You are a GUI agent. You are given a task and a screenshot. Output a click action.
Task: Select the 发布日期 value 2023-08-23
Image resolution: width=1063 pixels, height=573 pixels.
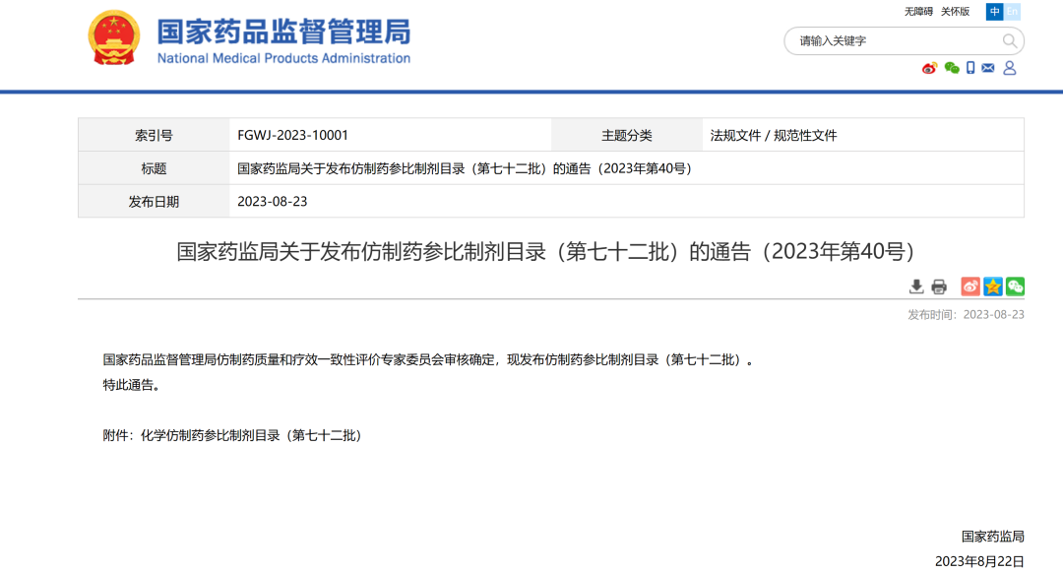273,202
